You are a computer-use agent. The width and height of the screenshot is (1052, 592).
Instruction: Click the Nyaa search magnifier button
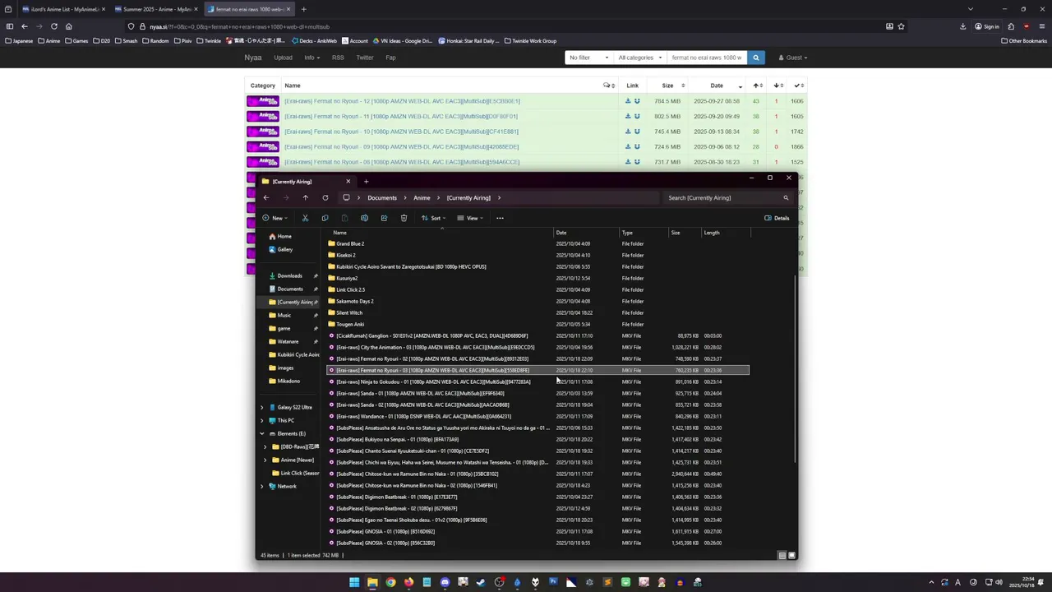pyautogui.click(x=756, y=58)
